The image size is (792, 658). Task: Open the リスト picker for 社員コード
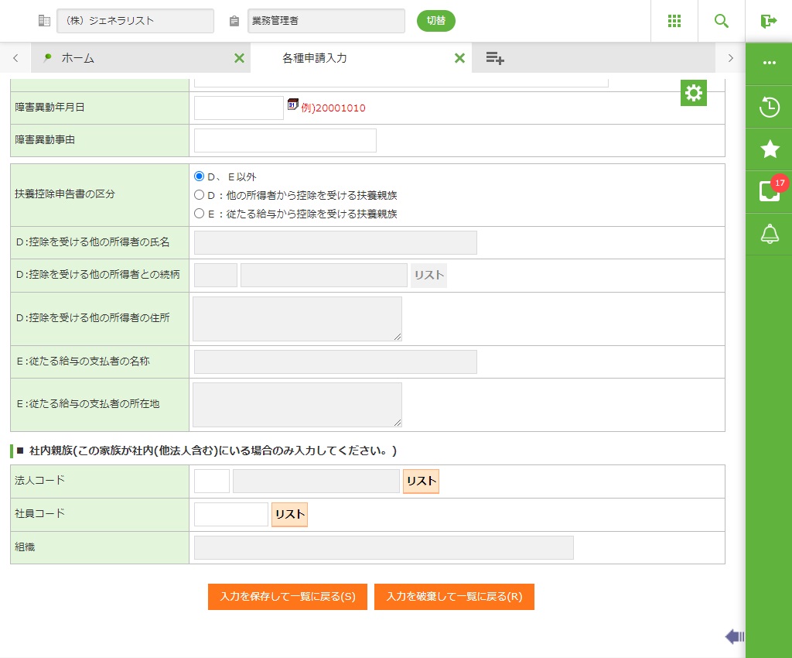coord(289,514)
